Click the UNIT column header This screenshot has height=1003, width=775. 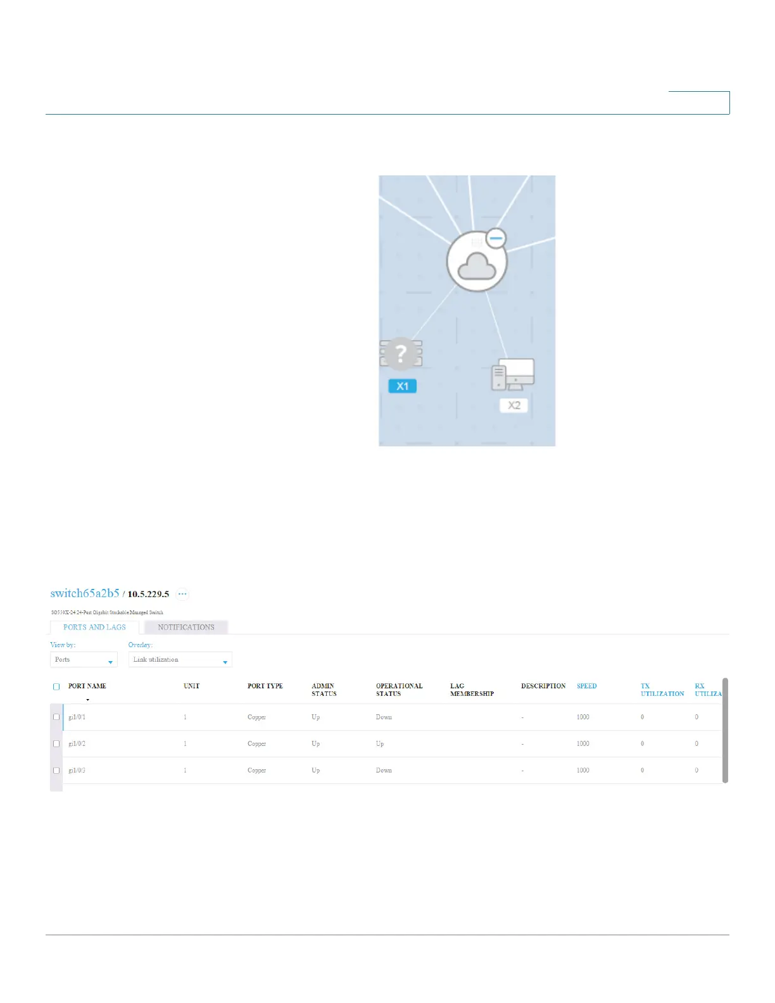[191, 686]
